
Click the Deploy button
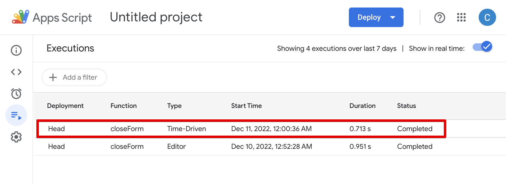tap(369, 17)
